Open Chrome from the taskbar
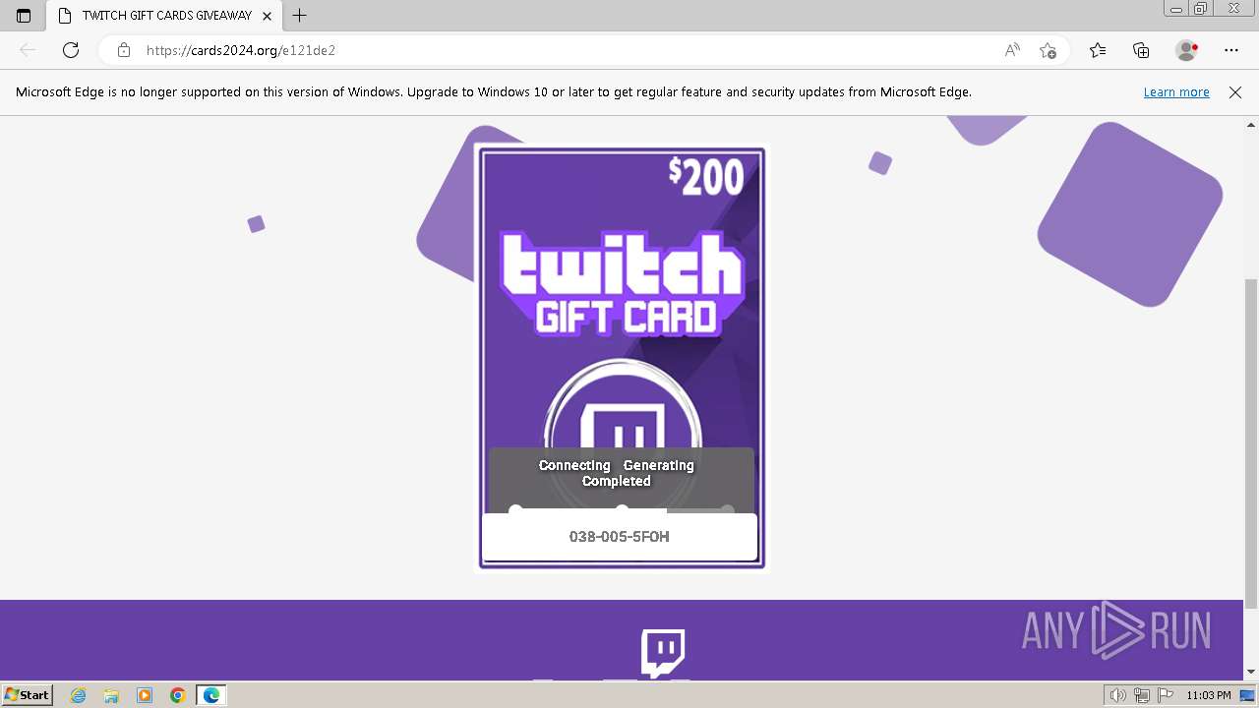1259x708 pixels. (x=178, y=695)
